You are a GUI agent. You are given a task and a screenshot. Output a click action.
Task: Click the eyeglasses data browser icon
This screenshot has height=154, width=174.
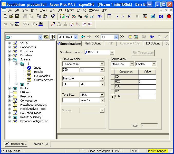[92, 16]
